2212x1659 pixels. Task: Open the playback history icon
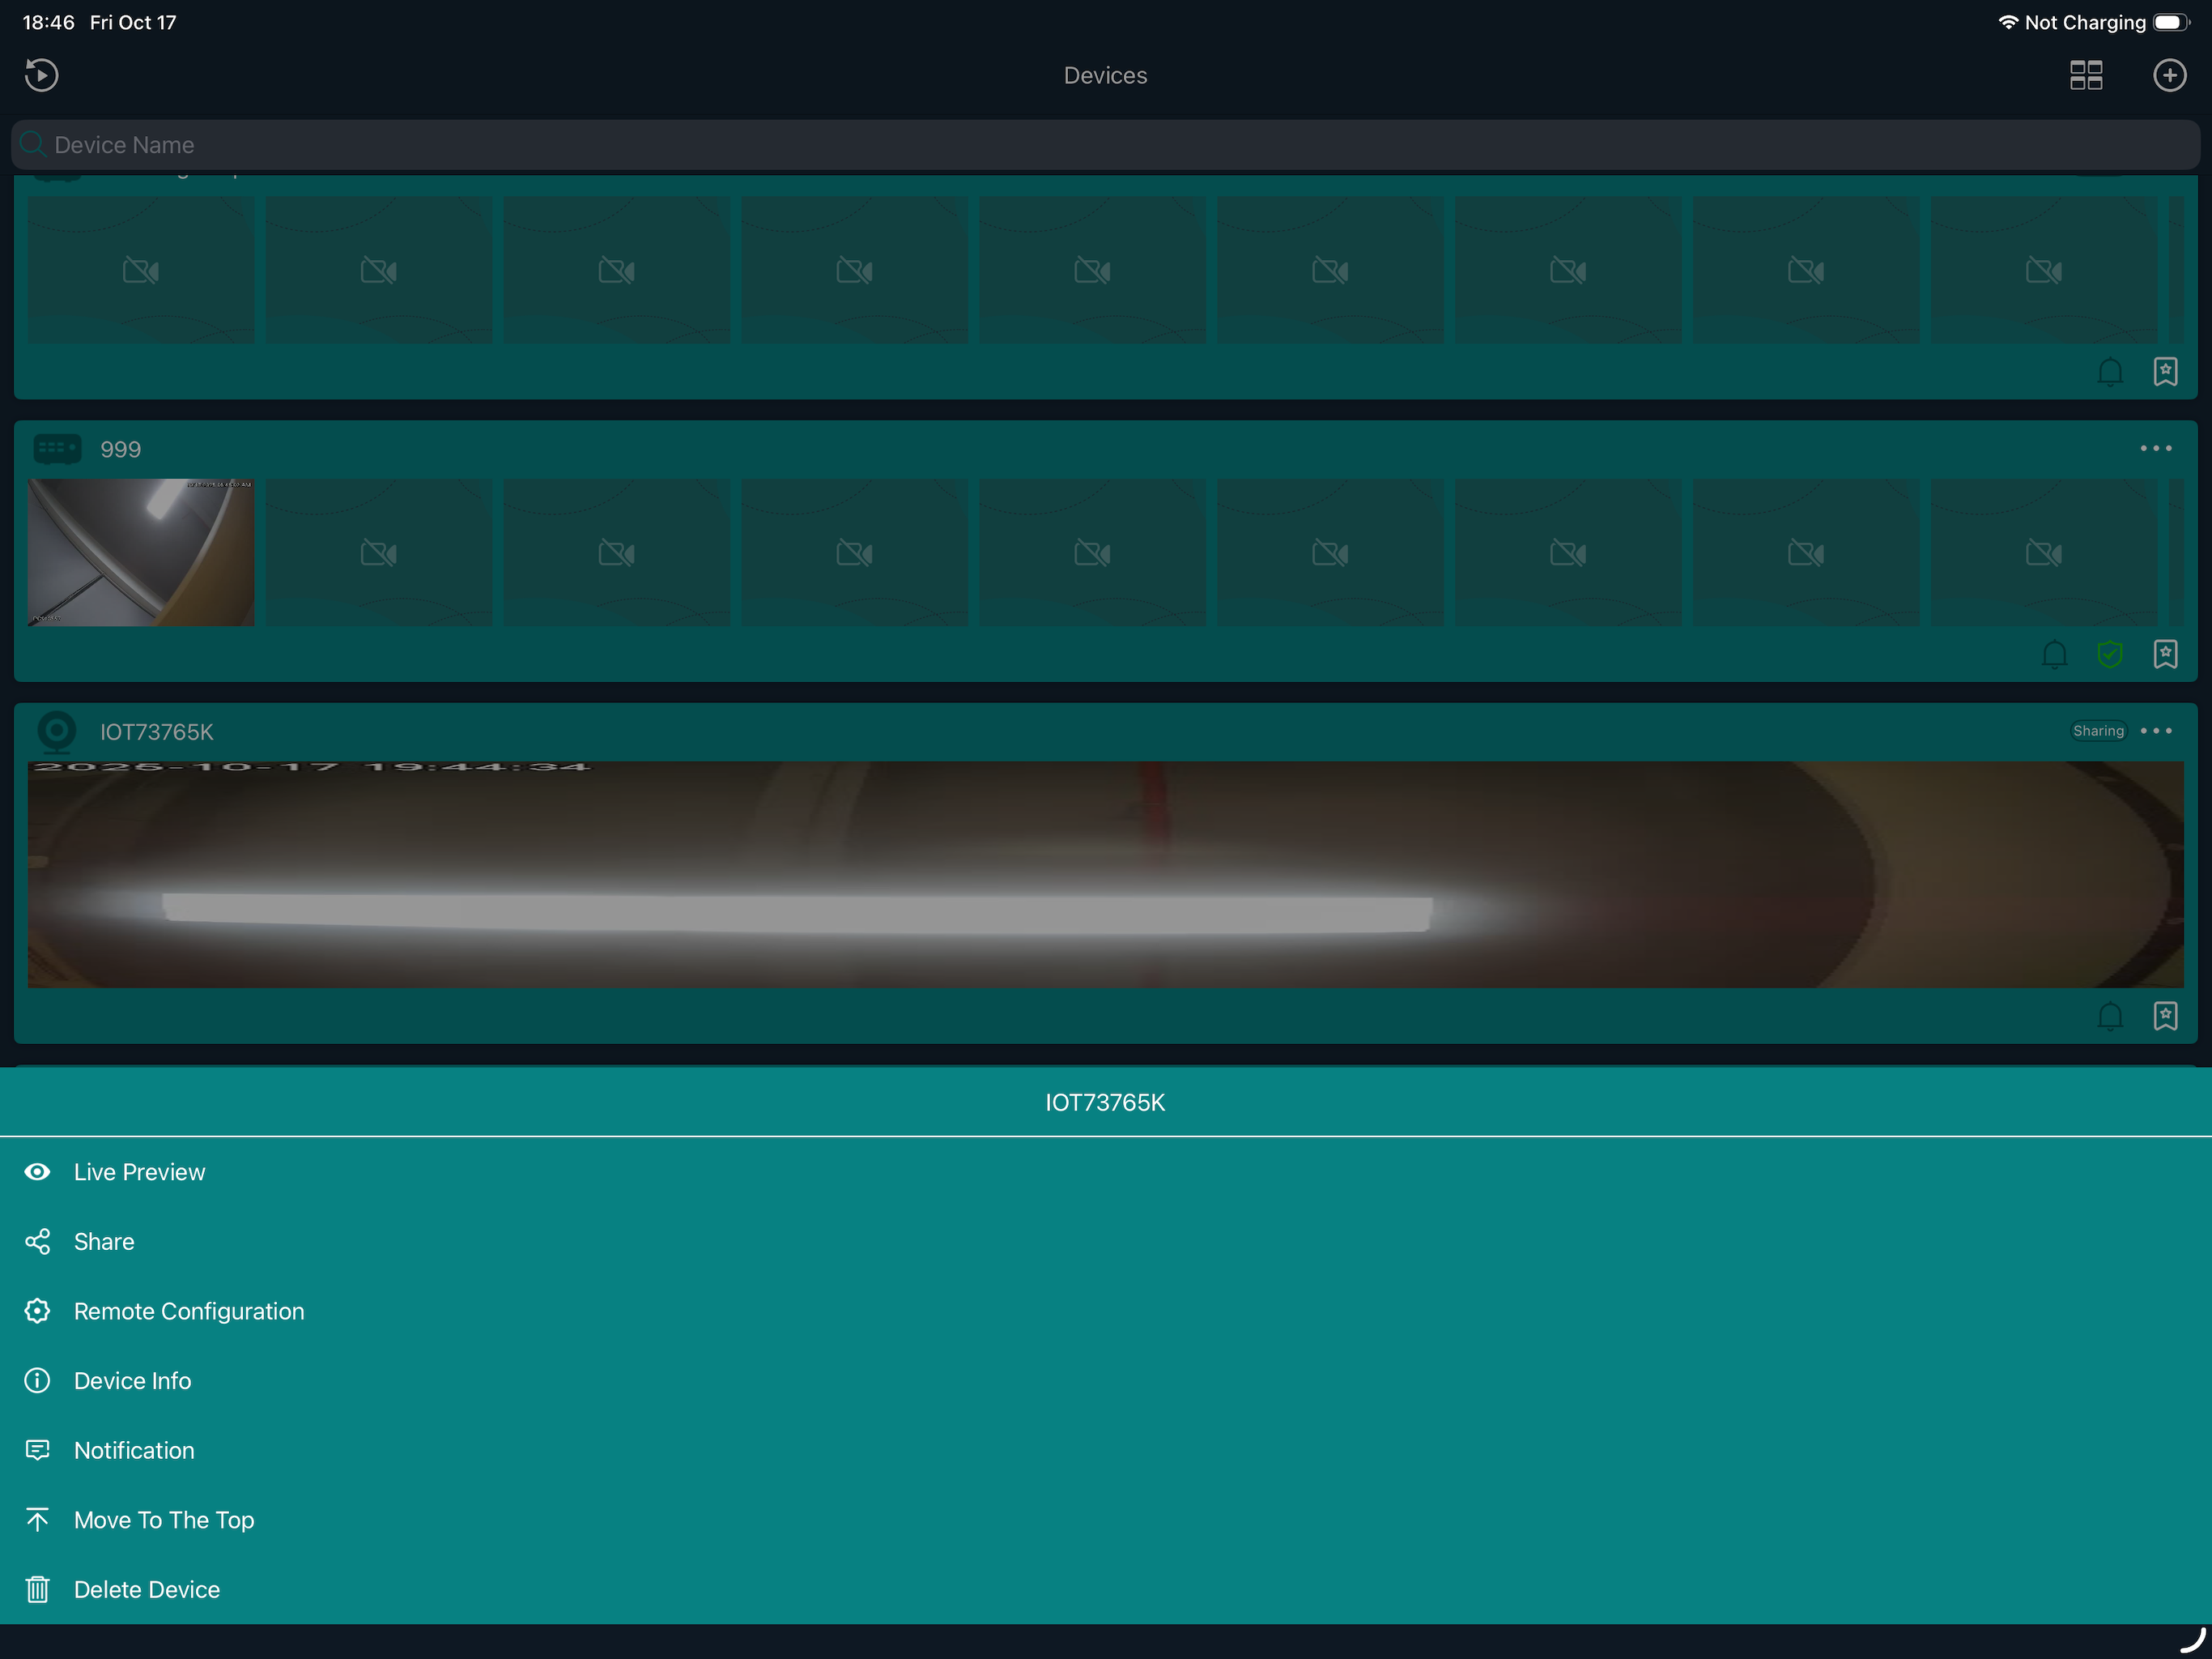click(41, 75)
